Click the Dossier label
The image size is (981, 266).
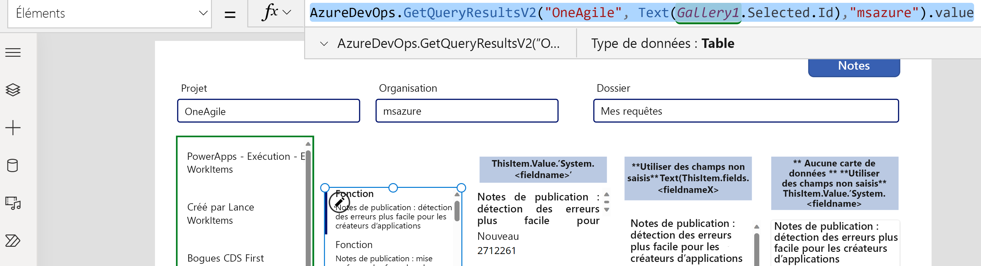[x=613, y=88]
